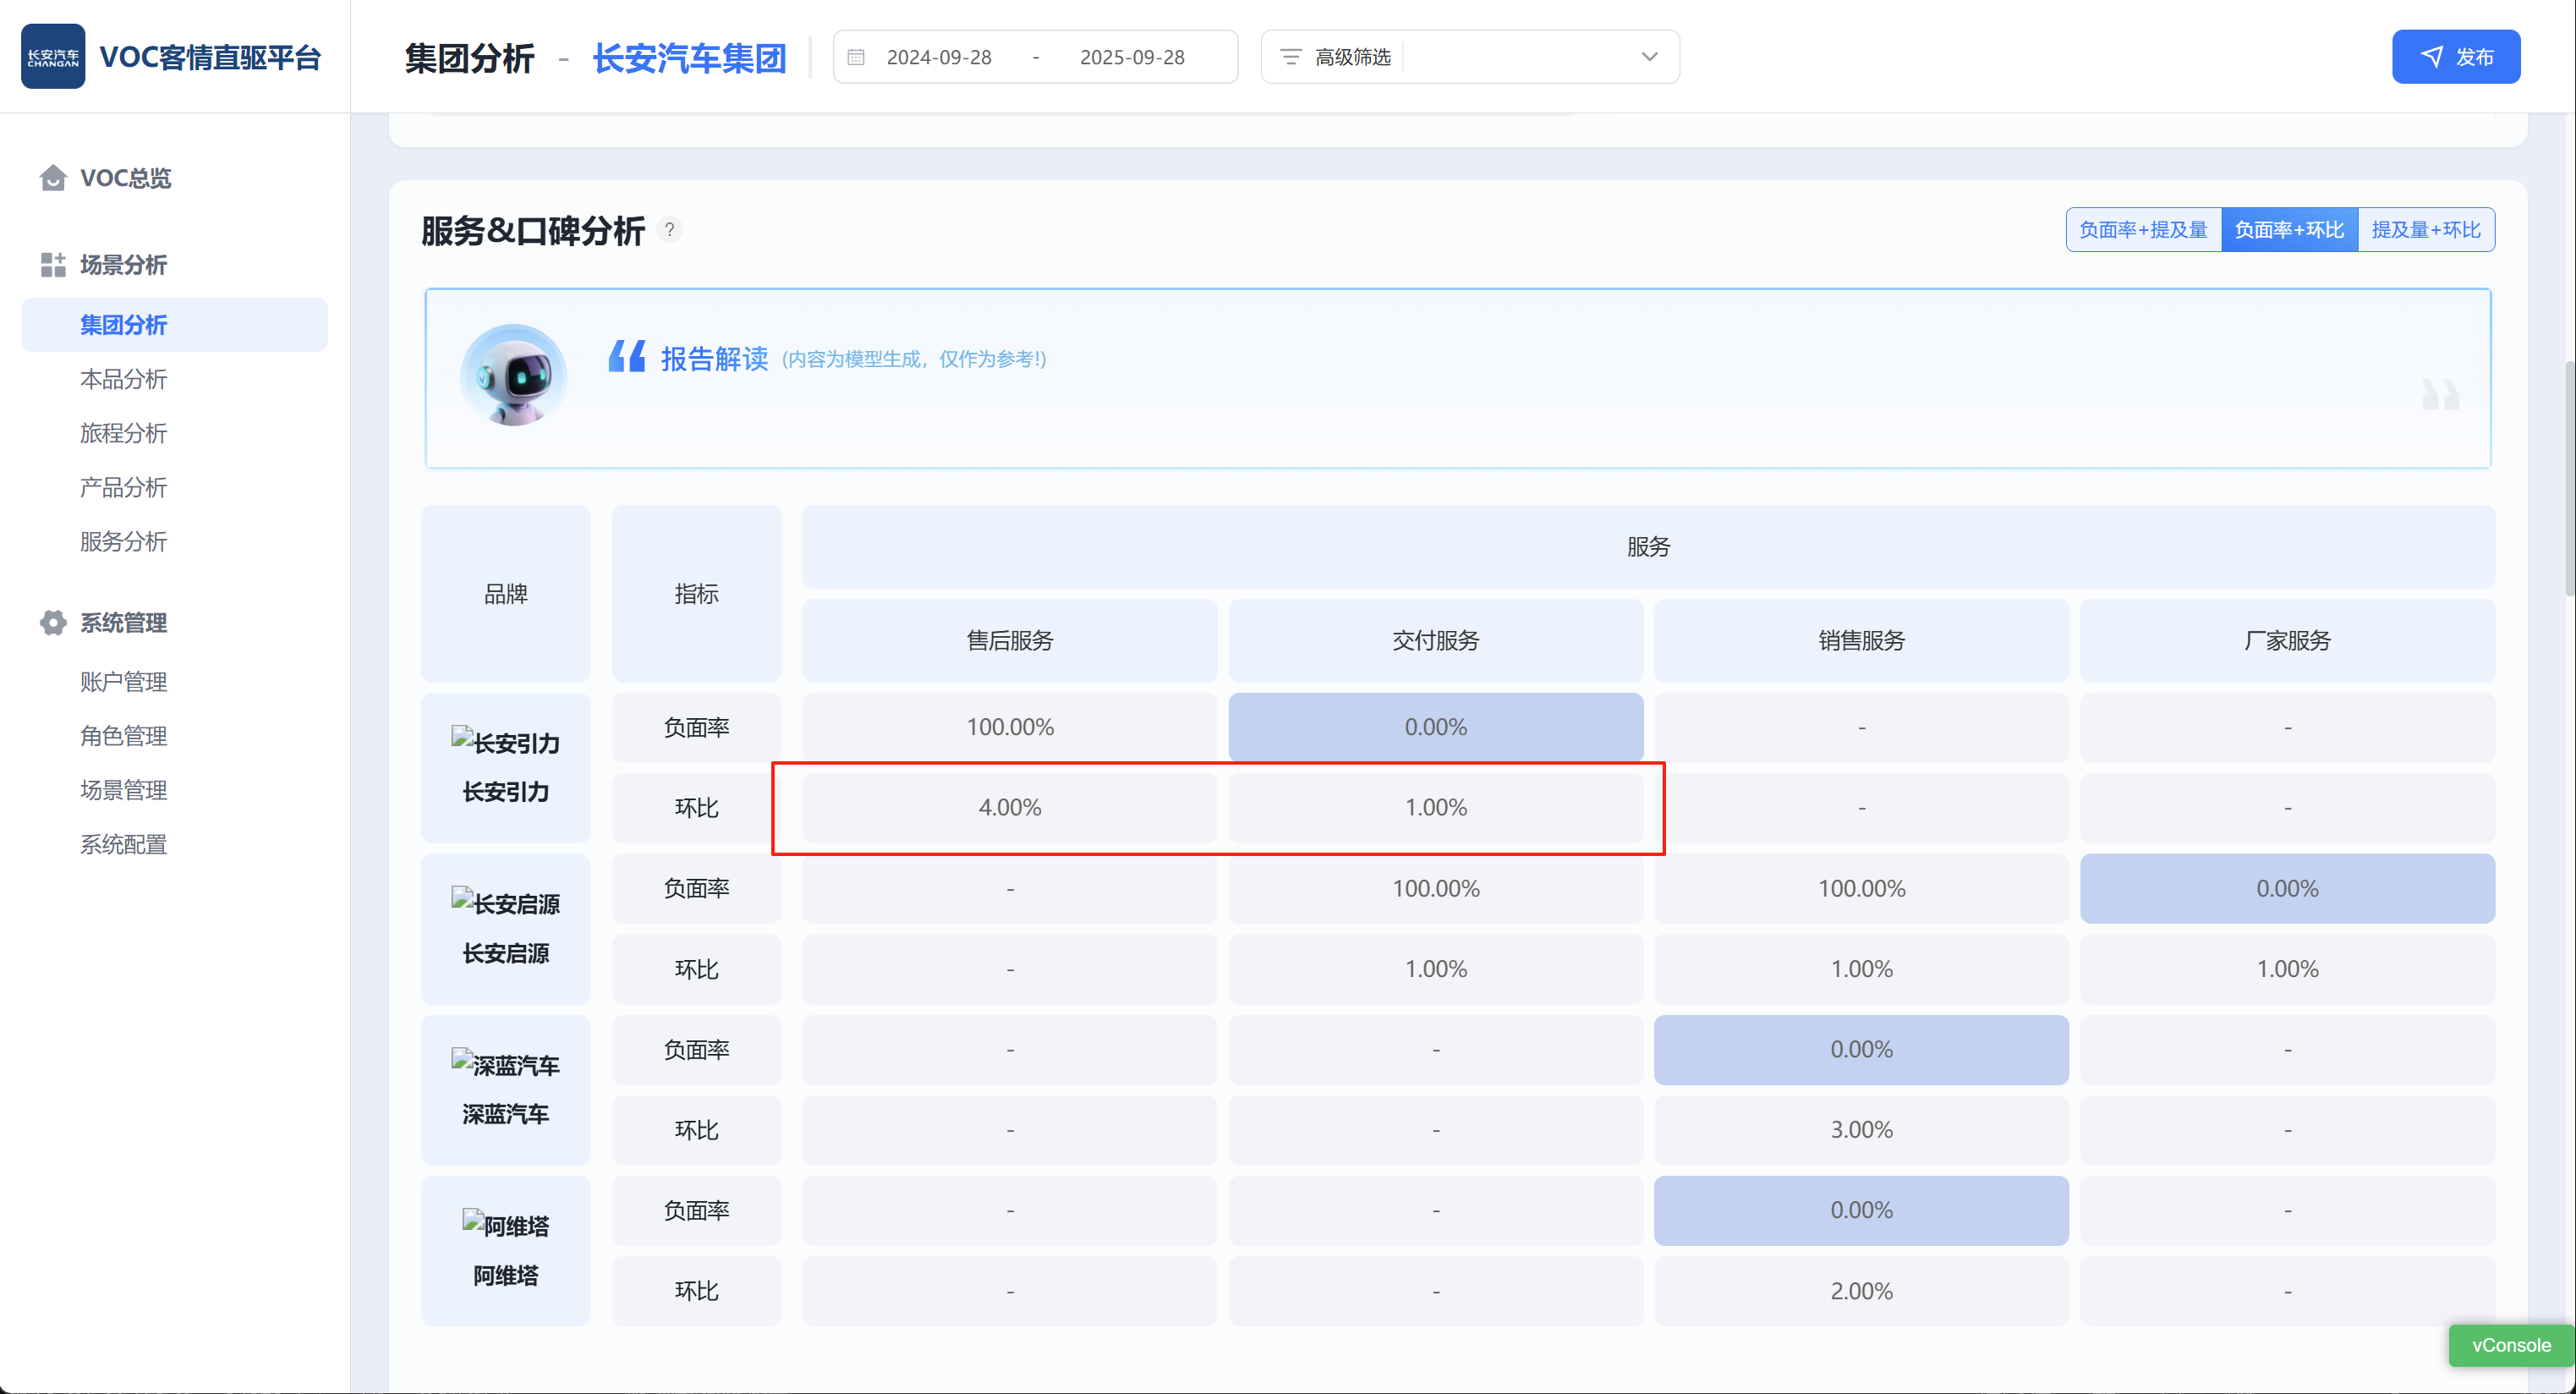Switch to 负面率+提及量 view
This screenshot has height=1394, width=2576.
(x=2143, y=230)
